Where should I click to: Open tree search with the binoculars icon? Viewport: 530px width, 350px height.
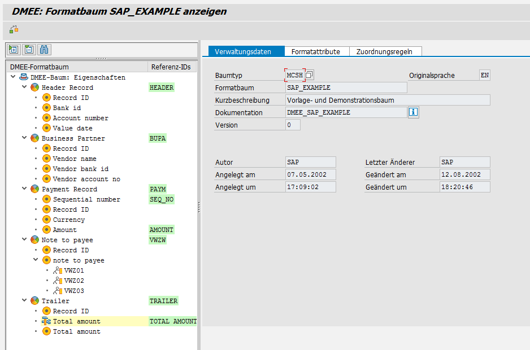coord(44,49)
